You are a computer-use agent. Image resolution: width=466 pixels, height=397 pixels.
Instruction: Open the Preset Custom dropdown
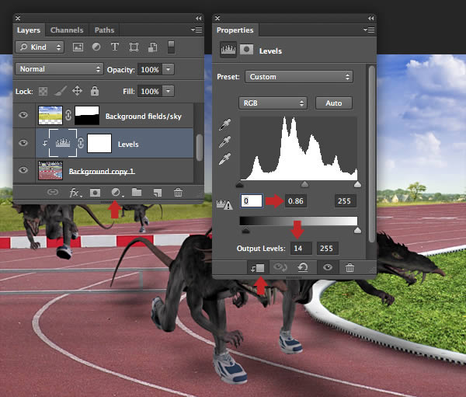pos(299,77)
